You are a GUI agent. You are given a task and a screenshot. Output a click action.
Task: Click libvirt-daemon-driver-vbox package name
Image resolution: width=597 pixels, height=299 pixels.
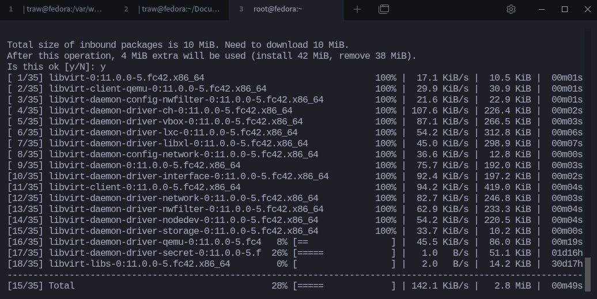tap(176, 122)
